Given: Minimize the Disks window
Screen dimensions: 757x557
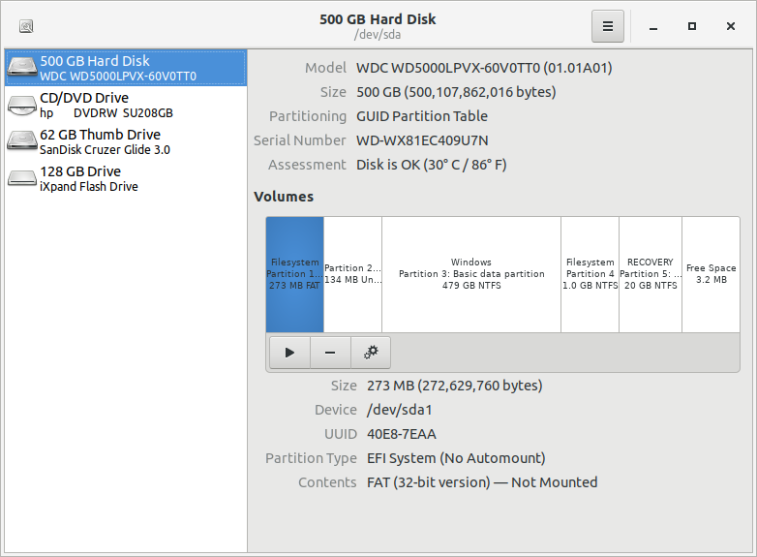Looking at the screenshot, I should point(653,26).
